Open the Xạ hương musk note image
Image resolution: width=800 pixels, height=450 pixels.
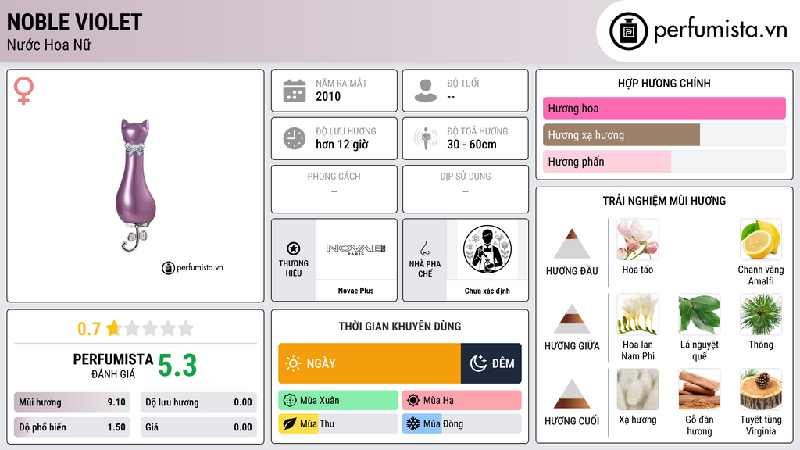[637, 389]
